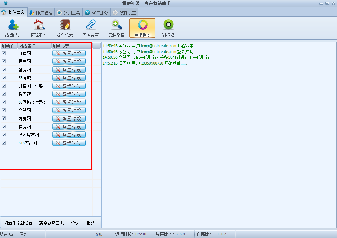
Task: Uncheck refresh for 漳州房产网
Action: coord(4,135)
